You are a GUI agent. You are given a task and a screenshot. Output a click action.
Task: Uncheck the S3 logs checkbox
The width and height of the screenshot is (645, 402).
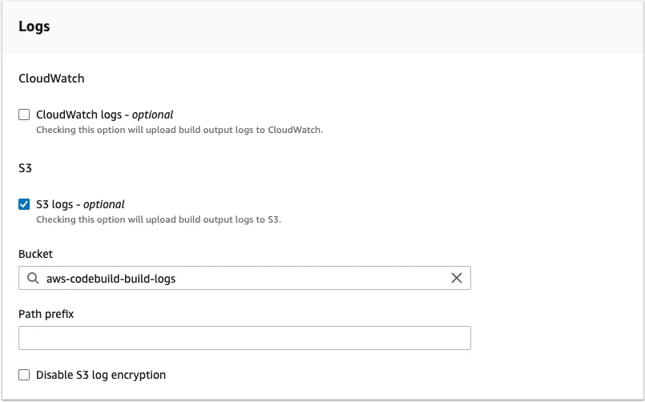click(x=24, y=204)
